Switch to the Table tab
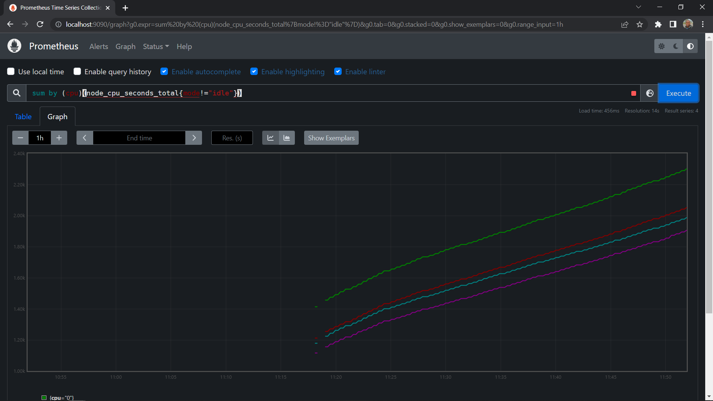The image size is (713, 401). click(x=23, y=117)
